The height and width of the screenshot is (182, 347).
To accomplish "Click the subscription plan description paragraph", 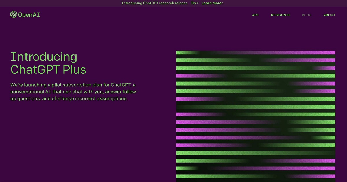I will [74, 92].
